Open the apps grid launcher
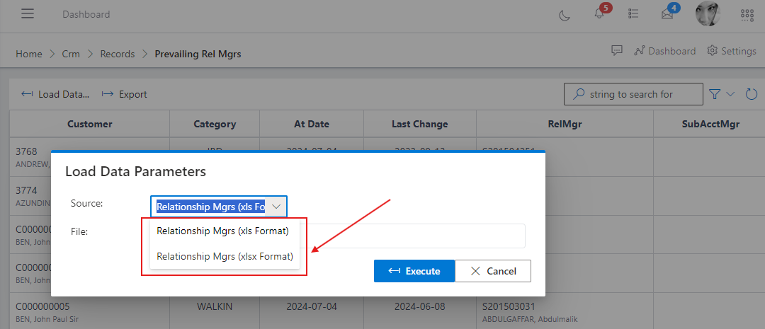Viewport: 765px width, 329px height. pos(747,15)
